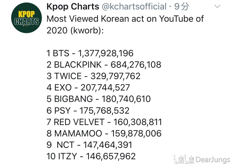Click the DearJungs watermark text
231x164 pixels.
[213, 160]
